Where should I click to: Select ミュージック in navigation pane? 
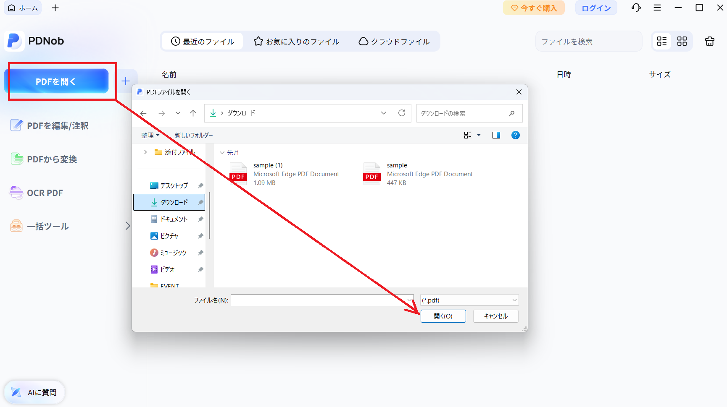(169, 253)
